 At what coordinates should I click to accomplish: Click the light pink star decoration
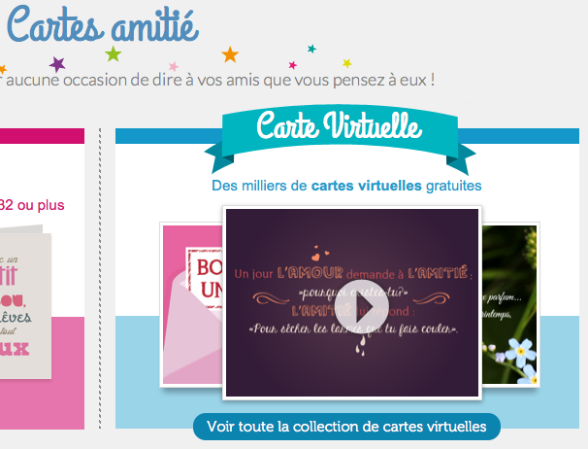point(174,66)
